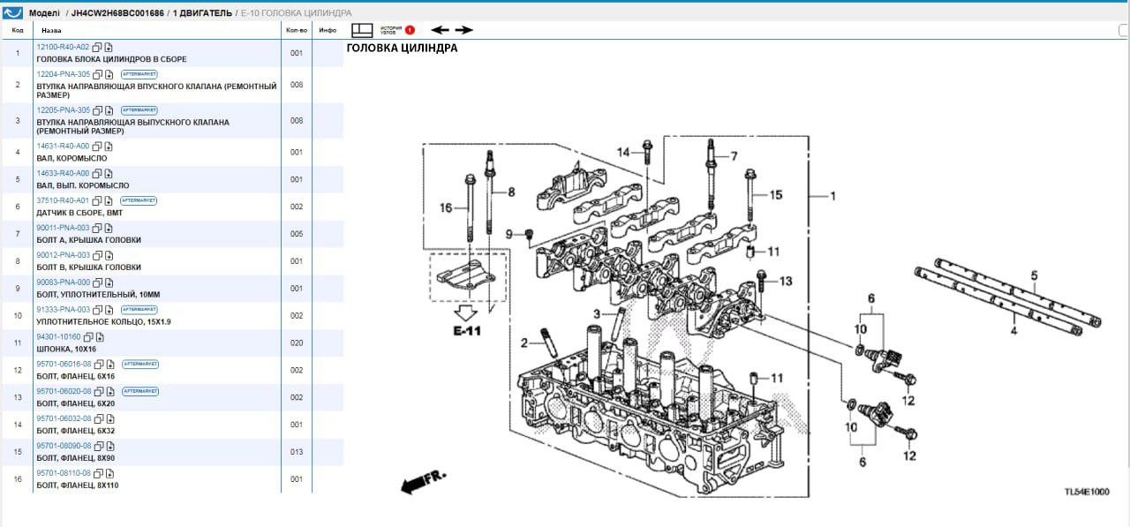The height and width of the screenshot is (527, 1130).
Task: Click add-document icon next to 94301-10160
Action: tap(100, 337)
